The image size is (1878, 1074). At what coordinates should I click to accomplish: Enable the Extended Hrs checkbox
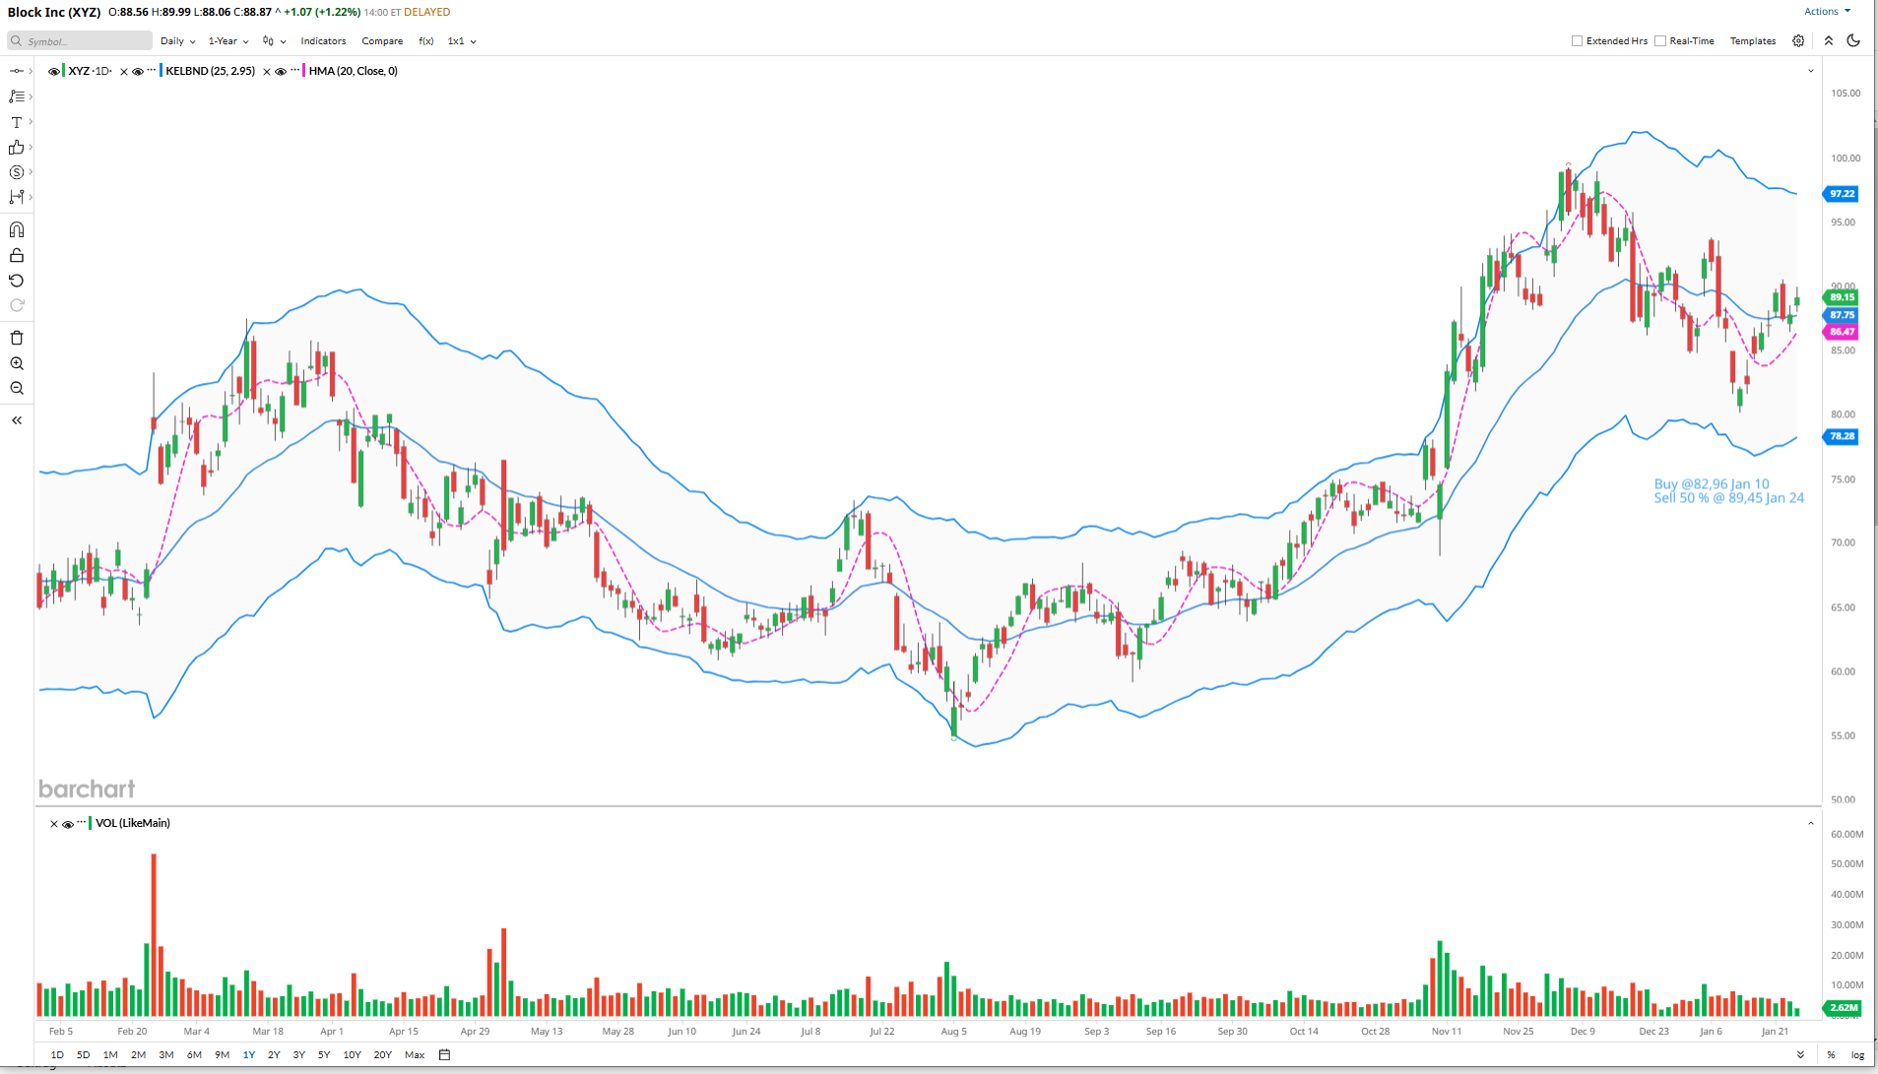(x=1577, y=41)
